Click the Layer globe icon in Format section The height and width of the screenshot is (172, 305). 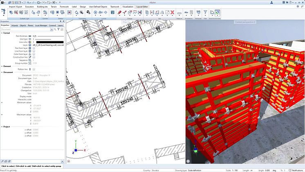(x=30, y=45)
